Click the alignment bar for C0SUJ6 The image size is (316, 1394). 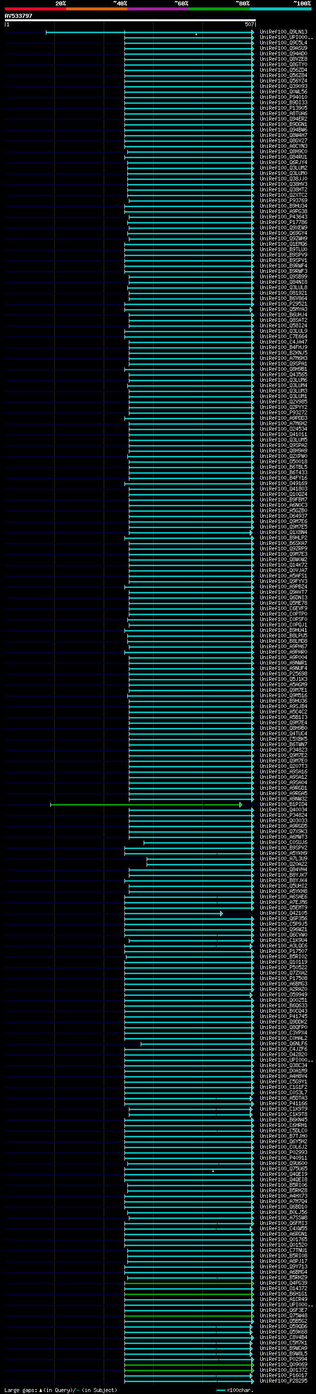tap(199, 843)
